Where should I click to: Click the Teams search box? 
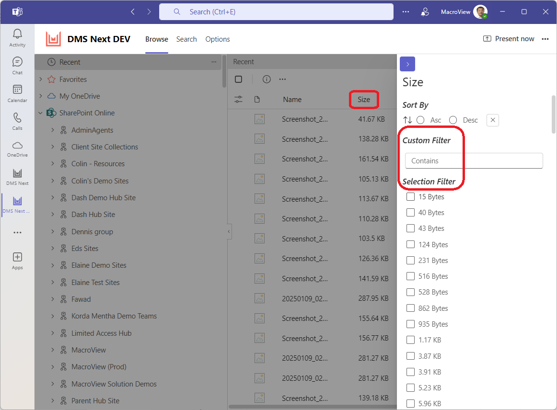(277, 11)
